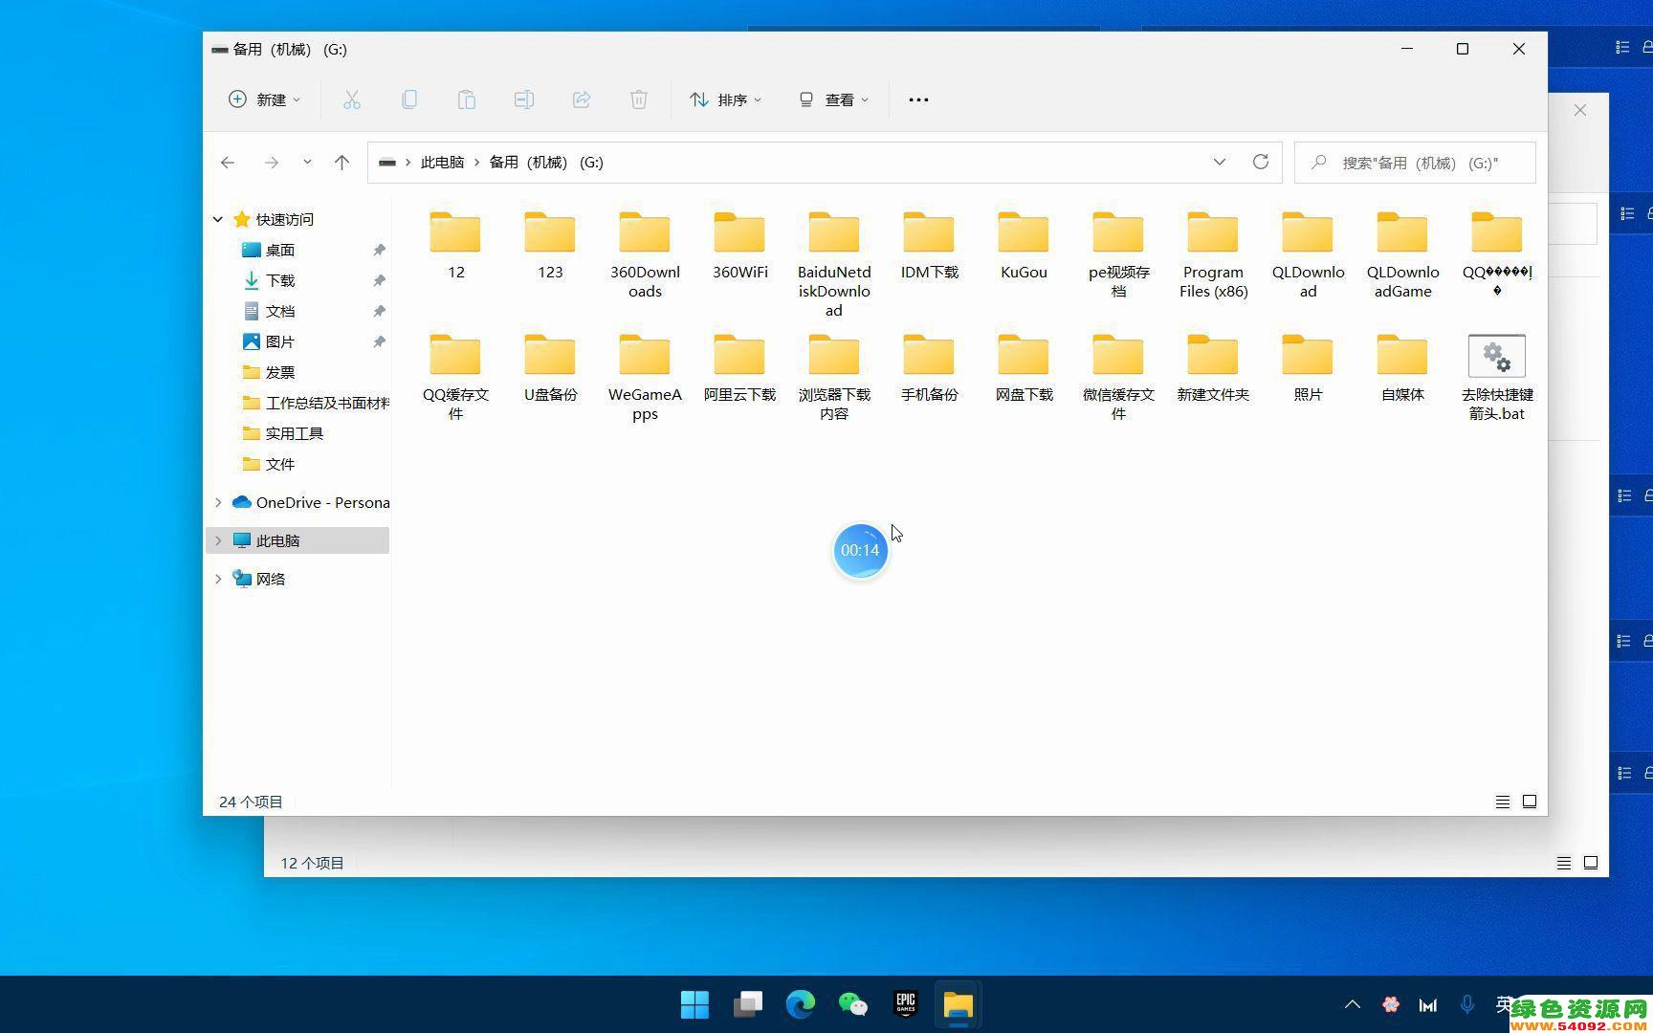Select the 网盘下载 folder

pyautogui.click(x=1024, y=368)
